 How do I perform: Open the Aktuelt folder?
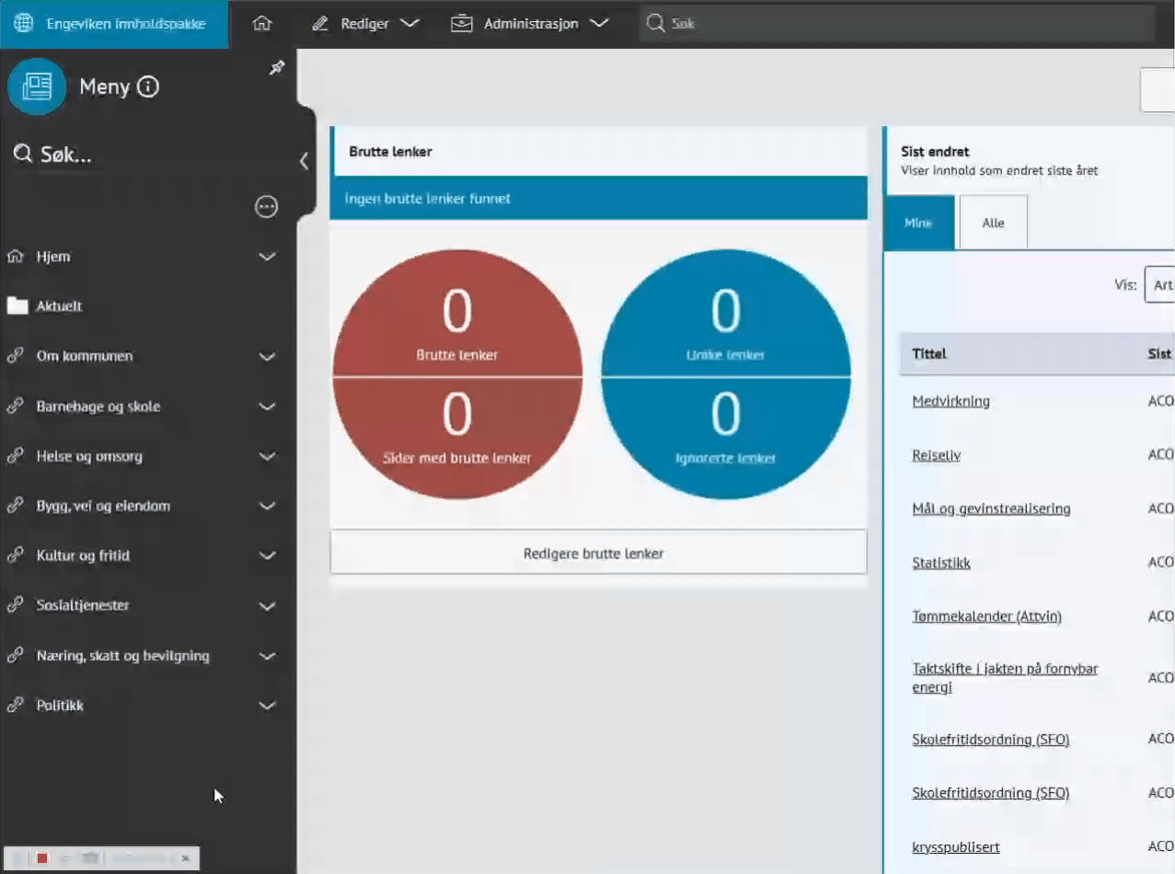pos(59,306)
